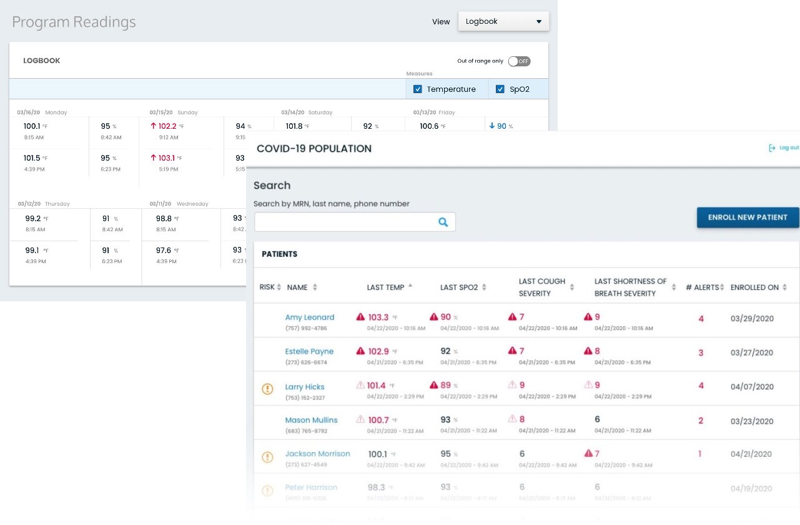Open Amy Leonard's patient record
800x525 pixels.
(x=309, y=317)
